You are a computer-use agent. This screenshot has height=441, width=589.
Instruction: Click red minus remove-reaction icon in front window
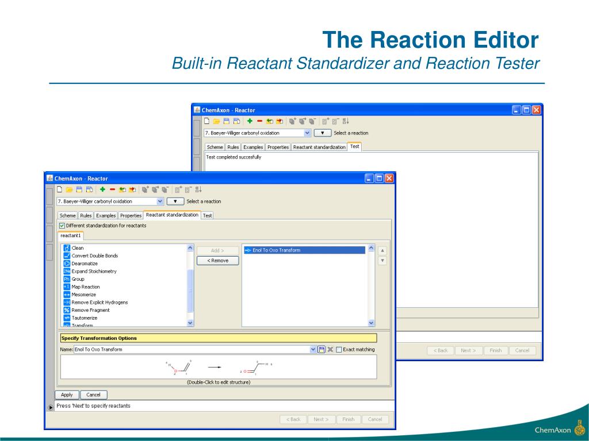pyautogui.click(x=112, y=189)
